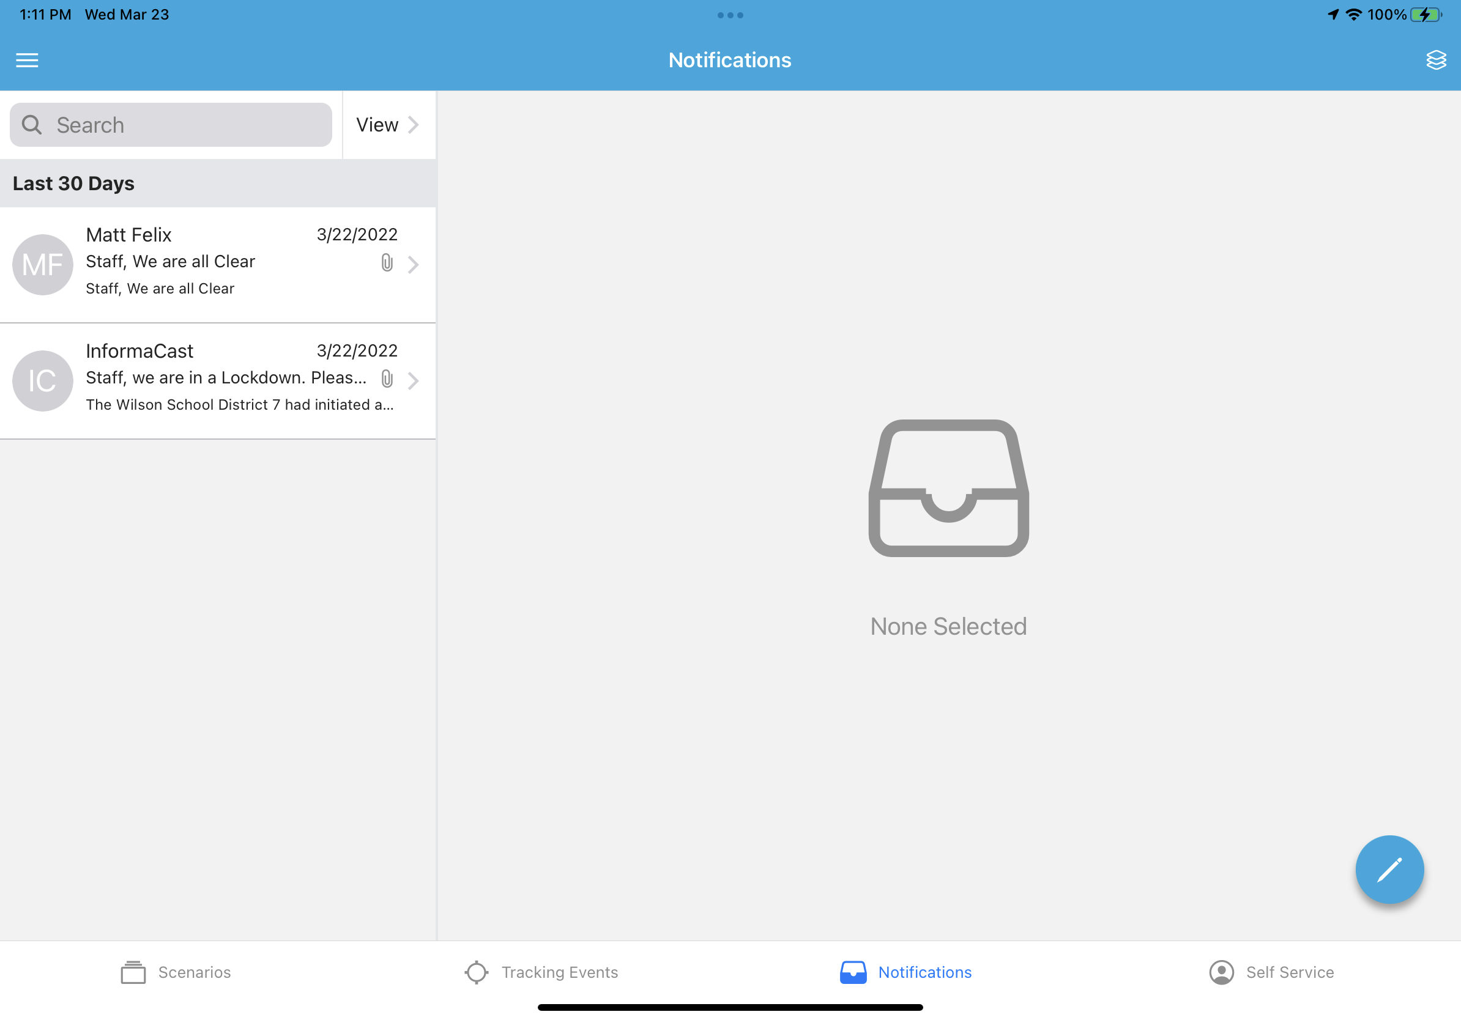Expand the InformaCast notification chevron
This screenshot has width=1461, height=1020.
(413, 381)
